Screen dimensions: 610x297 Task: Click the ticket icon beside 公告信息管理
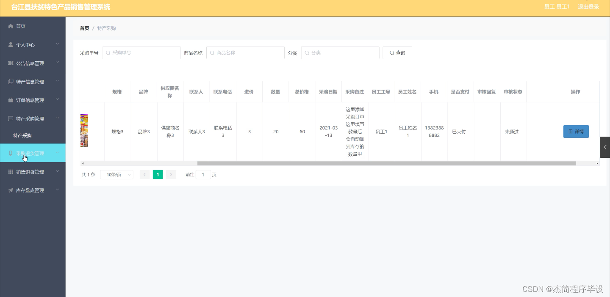click(11, 63)
